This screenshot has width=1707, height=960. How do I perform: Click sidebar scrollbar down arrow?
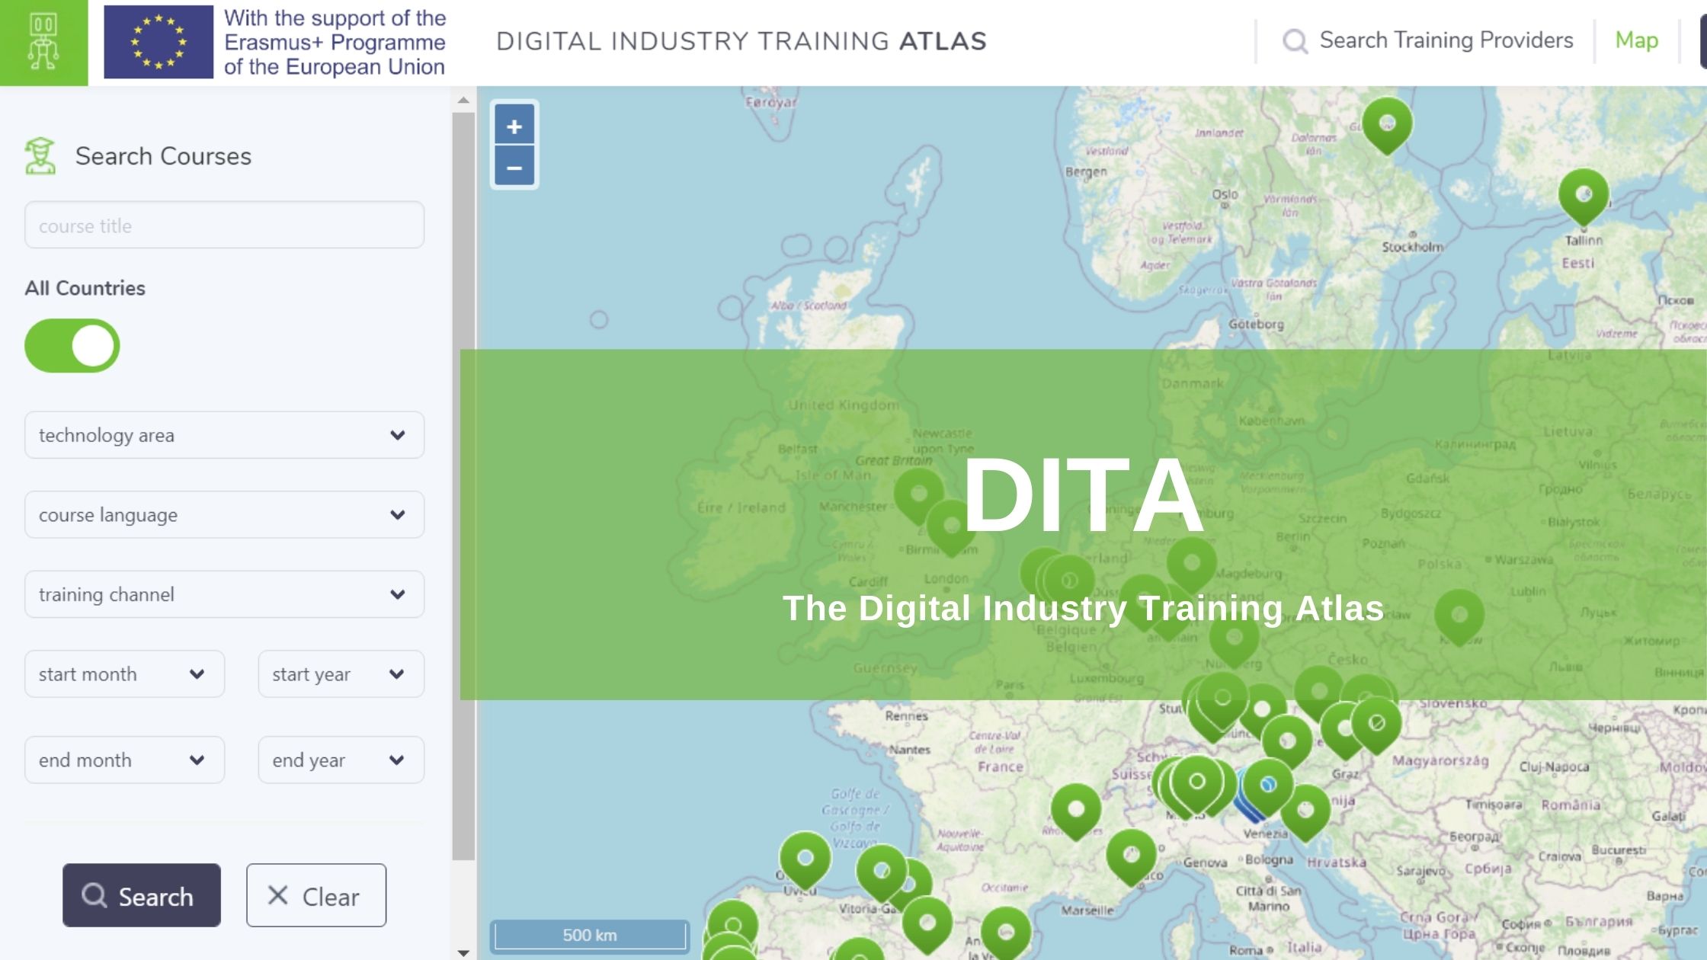(463, 952)
